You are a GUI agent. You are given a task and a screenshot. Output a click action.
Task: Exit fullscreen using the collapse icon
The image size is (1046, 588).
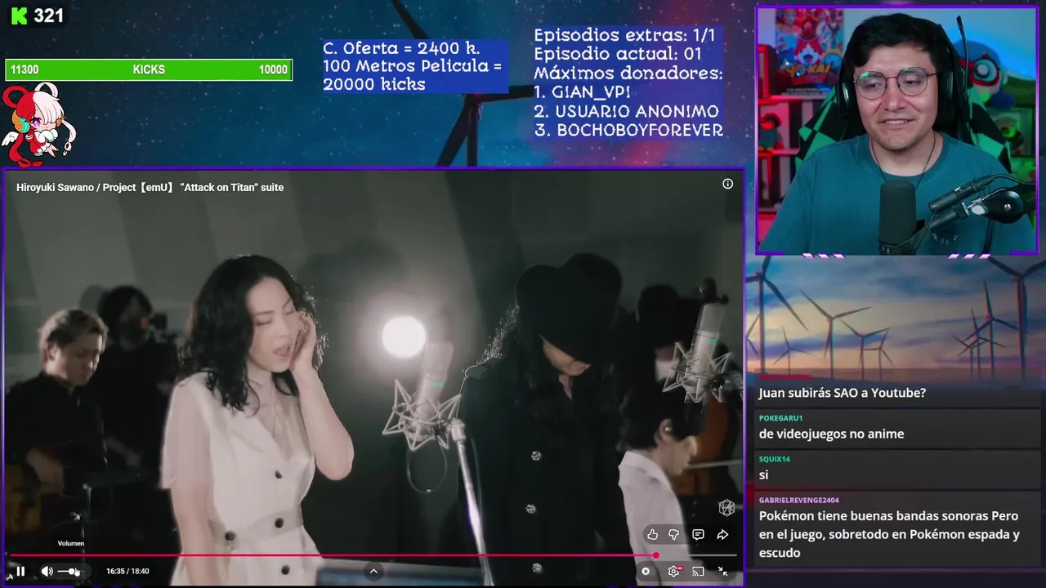[x=722, y=572]
